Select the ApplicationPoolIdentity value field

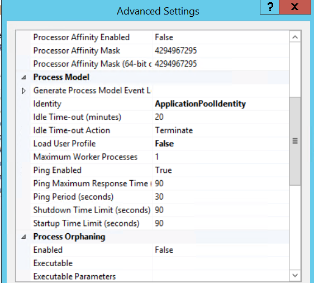tap(221, 104)
